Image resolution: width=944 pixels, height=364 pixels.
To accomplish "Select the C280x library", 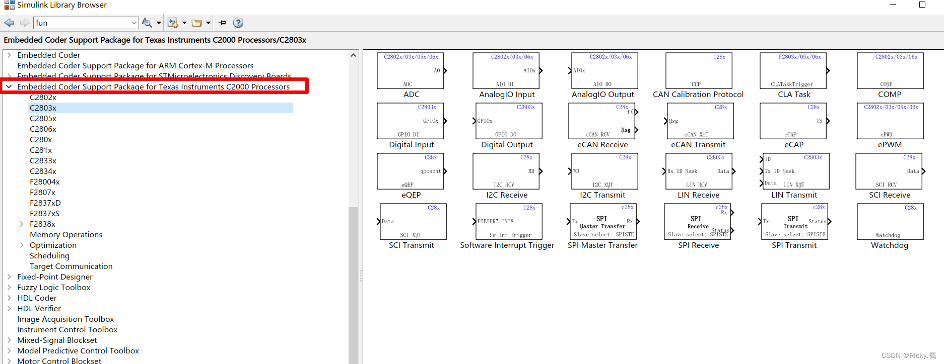I will [x=41, y=139].
